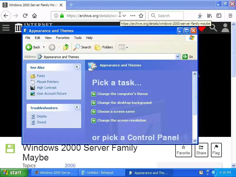Go back in the Firefox browser

6,16
